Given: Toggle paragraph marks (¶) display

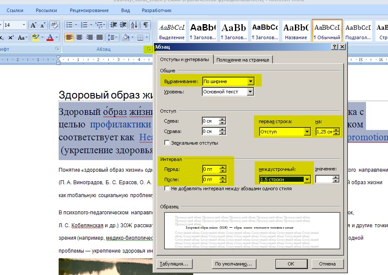Looking at the screenshot, I should (x=146, y=25).
